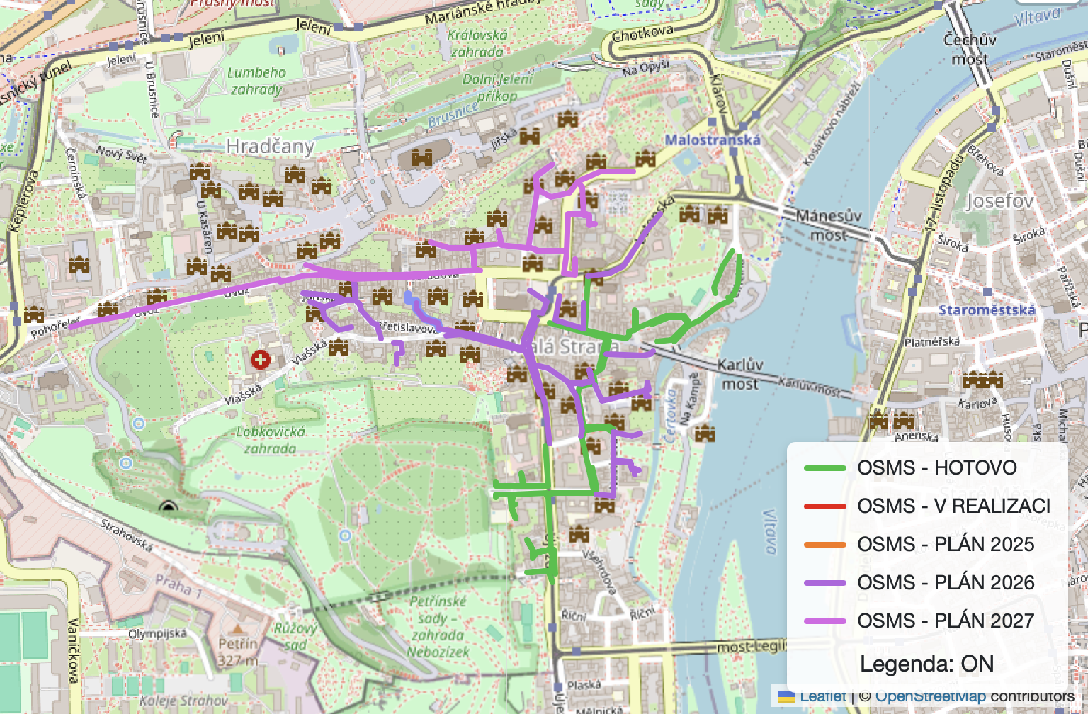Toggle the Legenda: ON switch
Image resolution: width=1088 pixels, height=714 pixels.
[926, 664]
